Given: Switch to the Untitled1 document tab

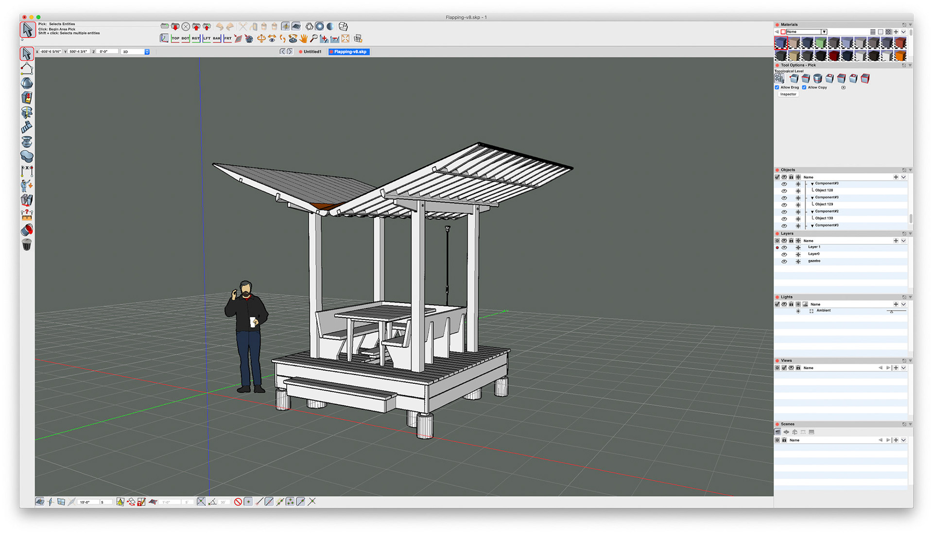Looking at the screenshot, I should point(310,52).
